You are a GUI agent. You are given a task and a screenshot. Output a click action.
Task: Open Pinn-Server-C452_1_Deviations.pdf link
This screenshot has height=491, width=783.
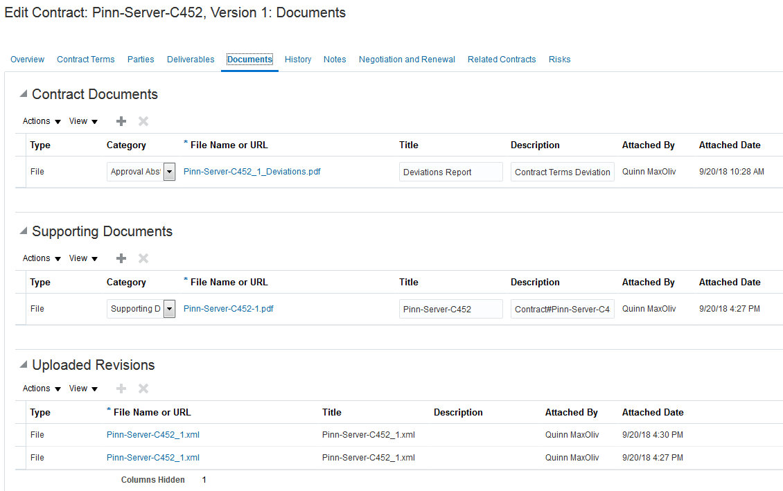coord(252,172)
